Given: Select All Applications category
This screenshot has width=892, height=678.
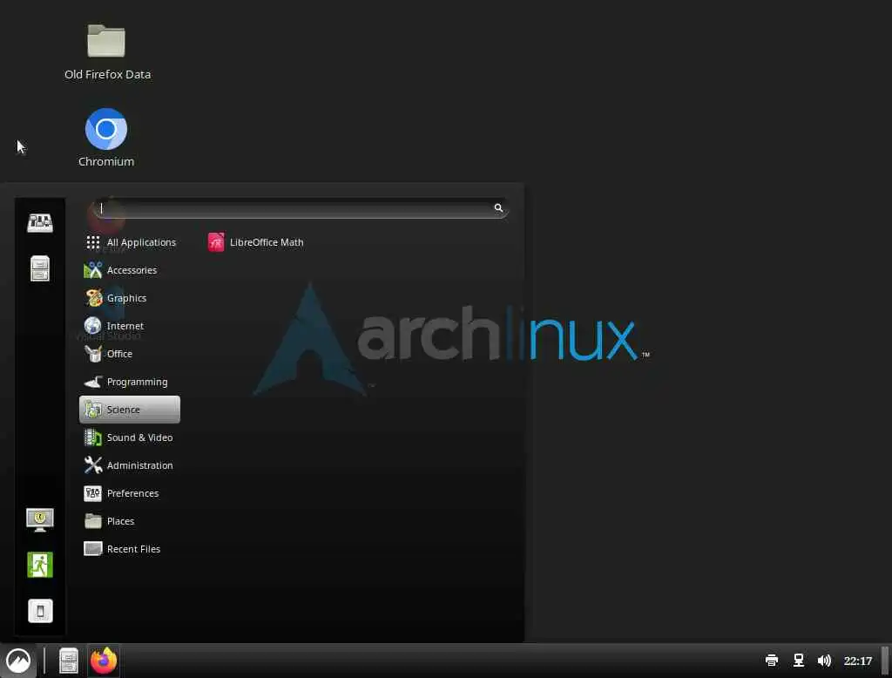Looking at the screenshot, I should pos(131,242).
